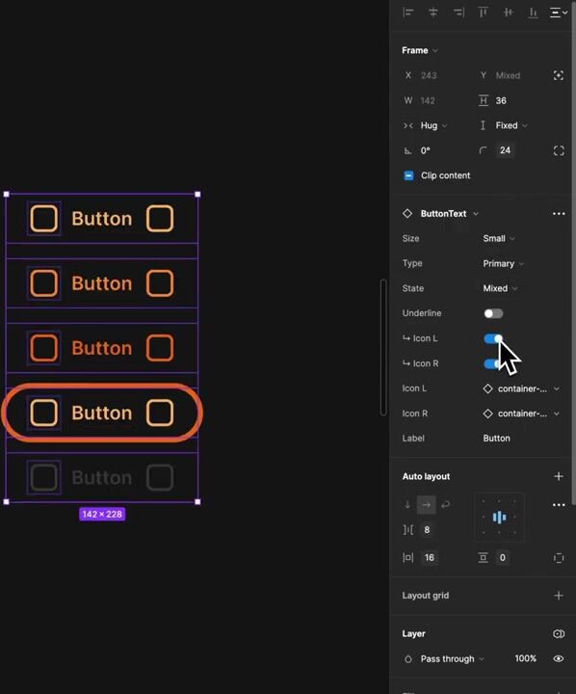Toggle layer visibility eye icon
Image resolution: width=576 pixels, height=694 pixels.
point(559,659)
